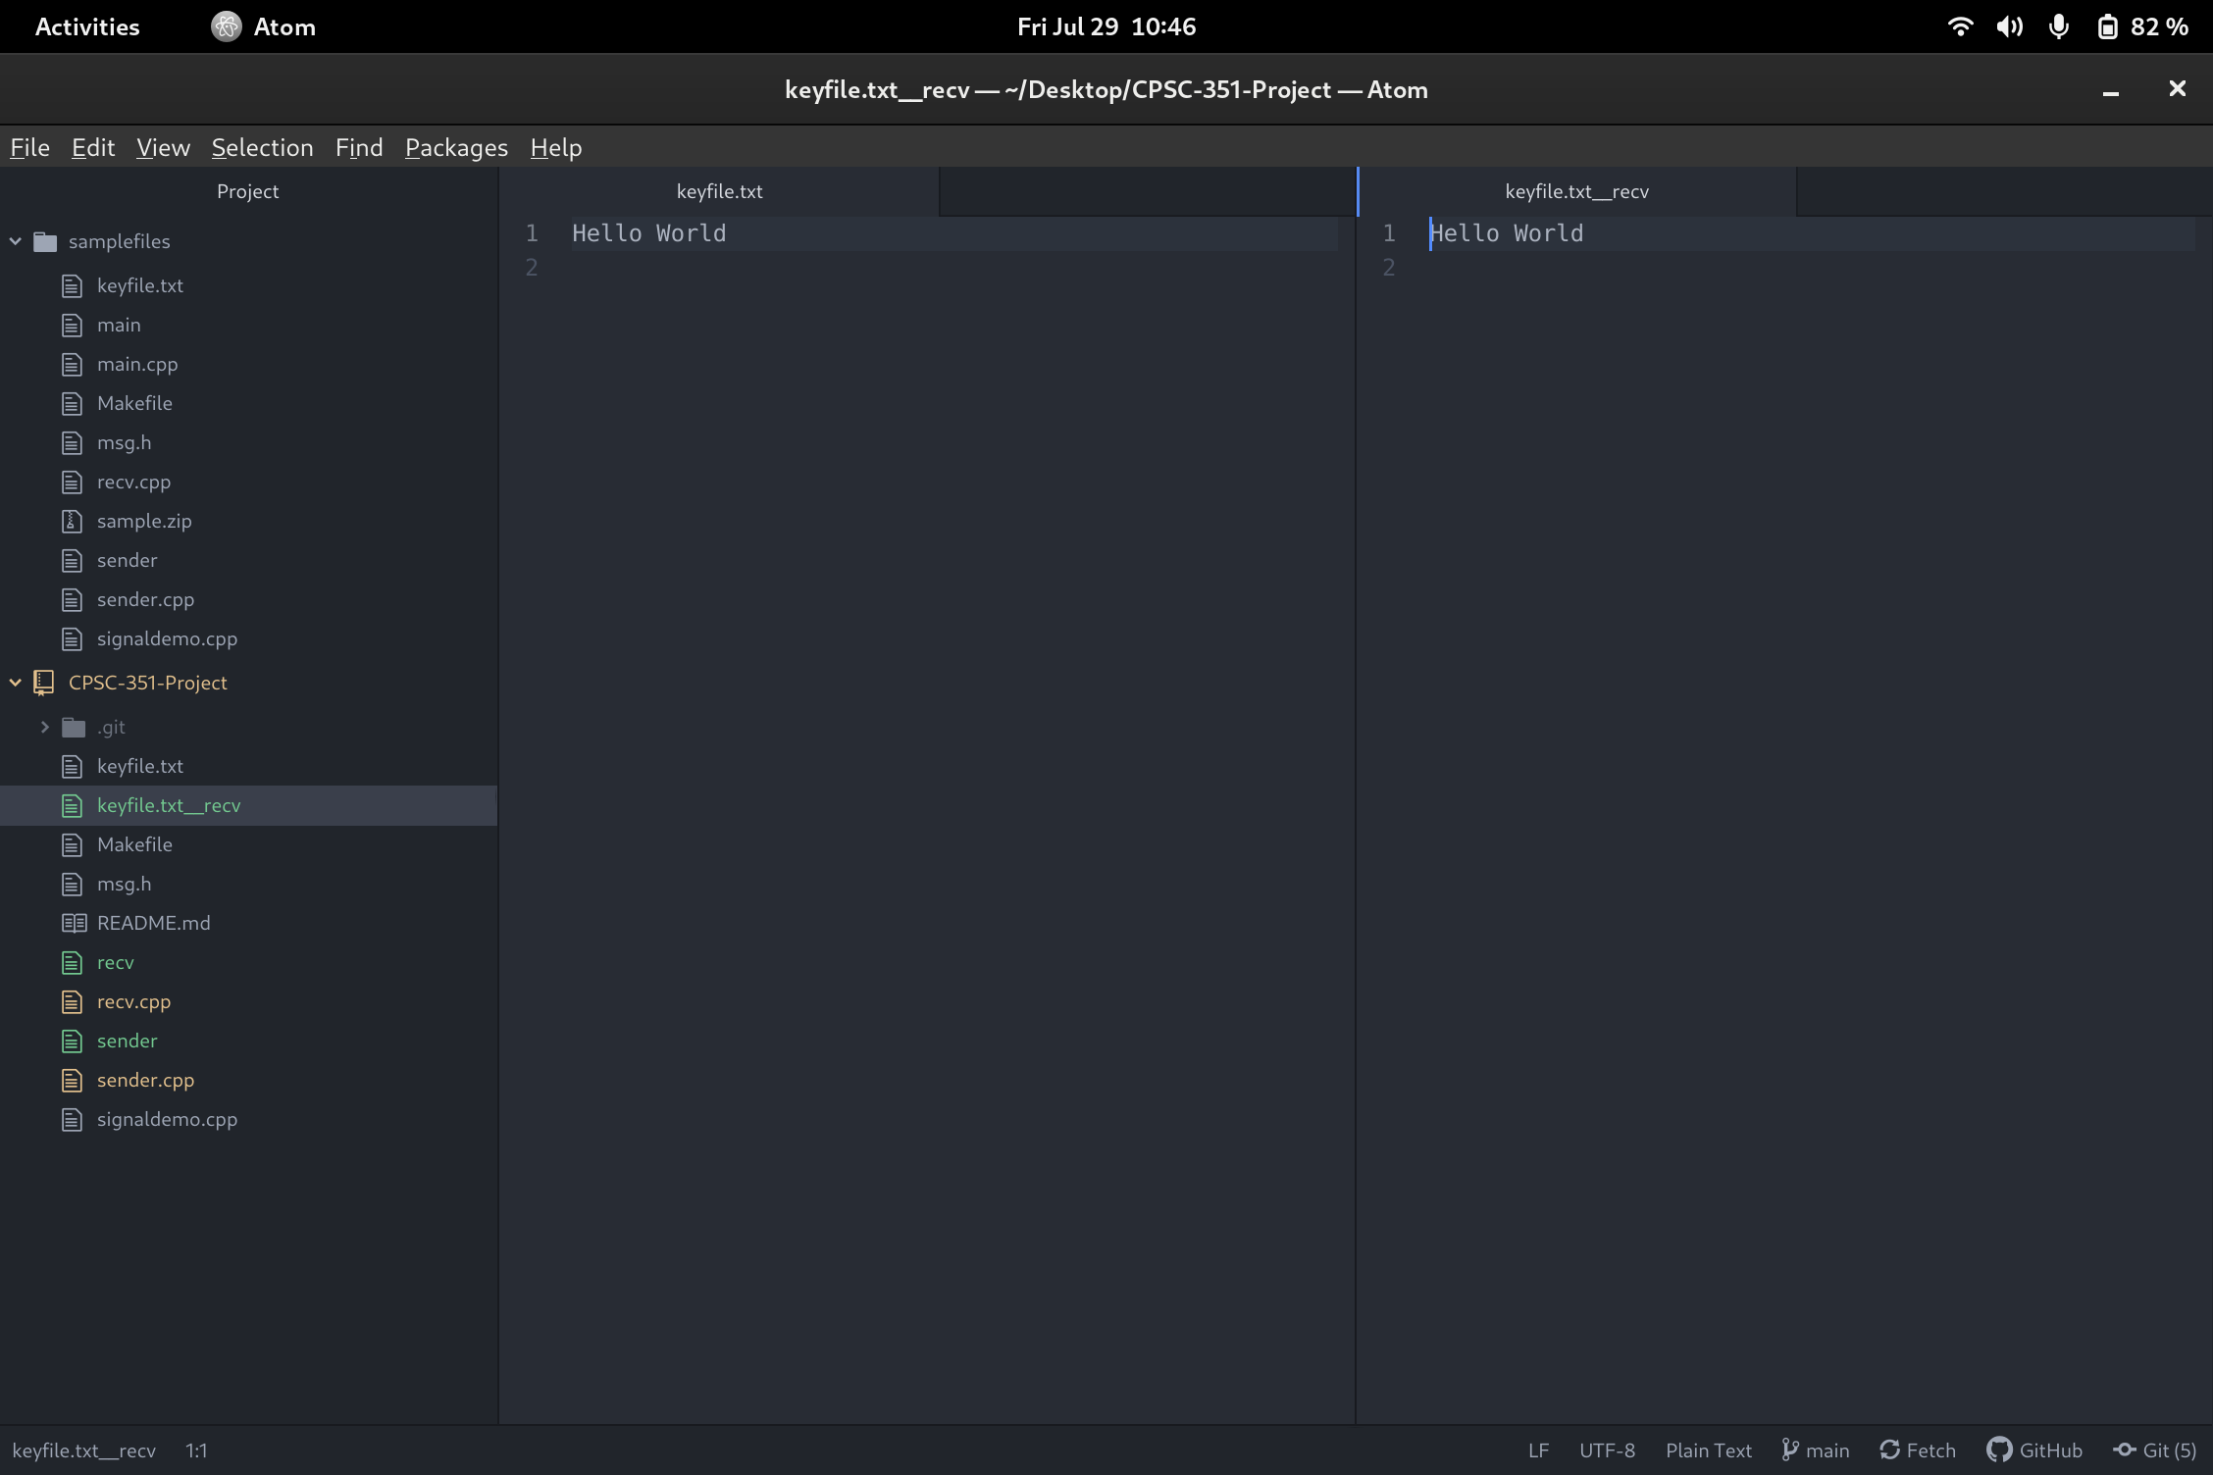Expand the .git folder

point(43,727)
